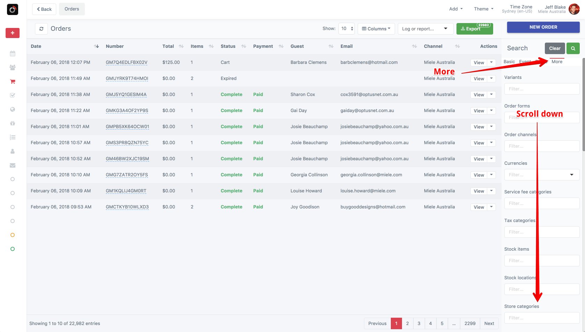585x332 pixels.
Task: Open the Add dropdown menu
Action: pyautogui.click(x=456, y=9)
